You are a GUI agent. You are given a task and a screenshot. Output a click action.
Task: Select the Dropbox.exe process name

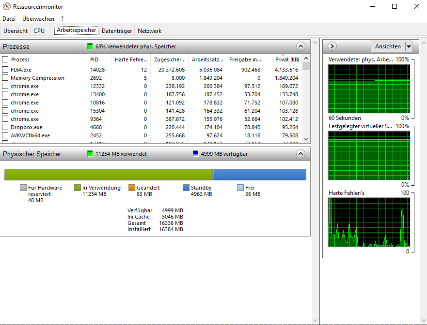click(27, 127)
